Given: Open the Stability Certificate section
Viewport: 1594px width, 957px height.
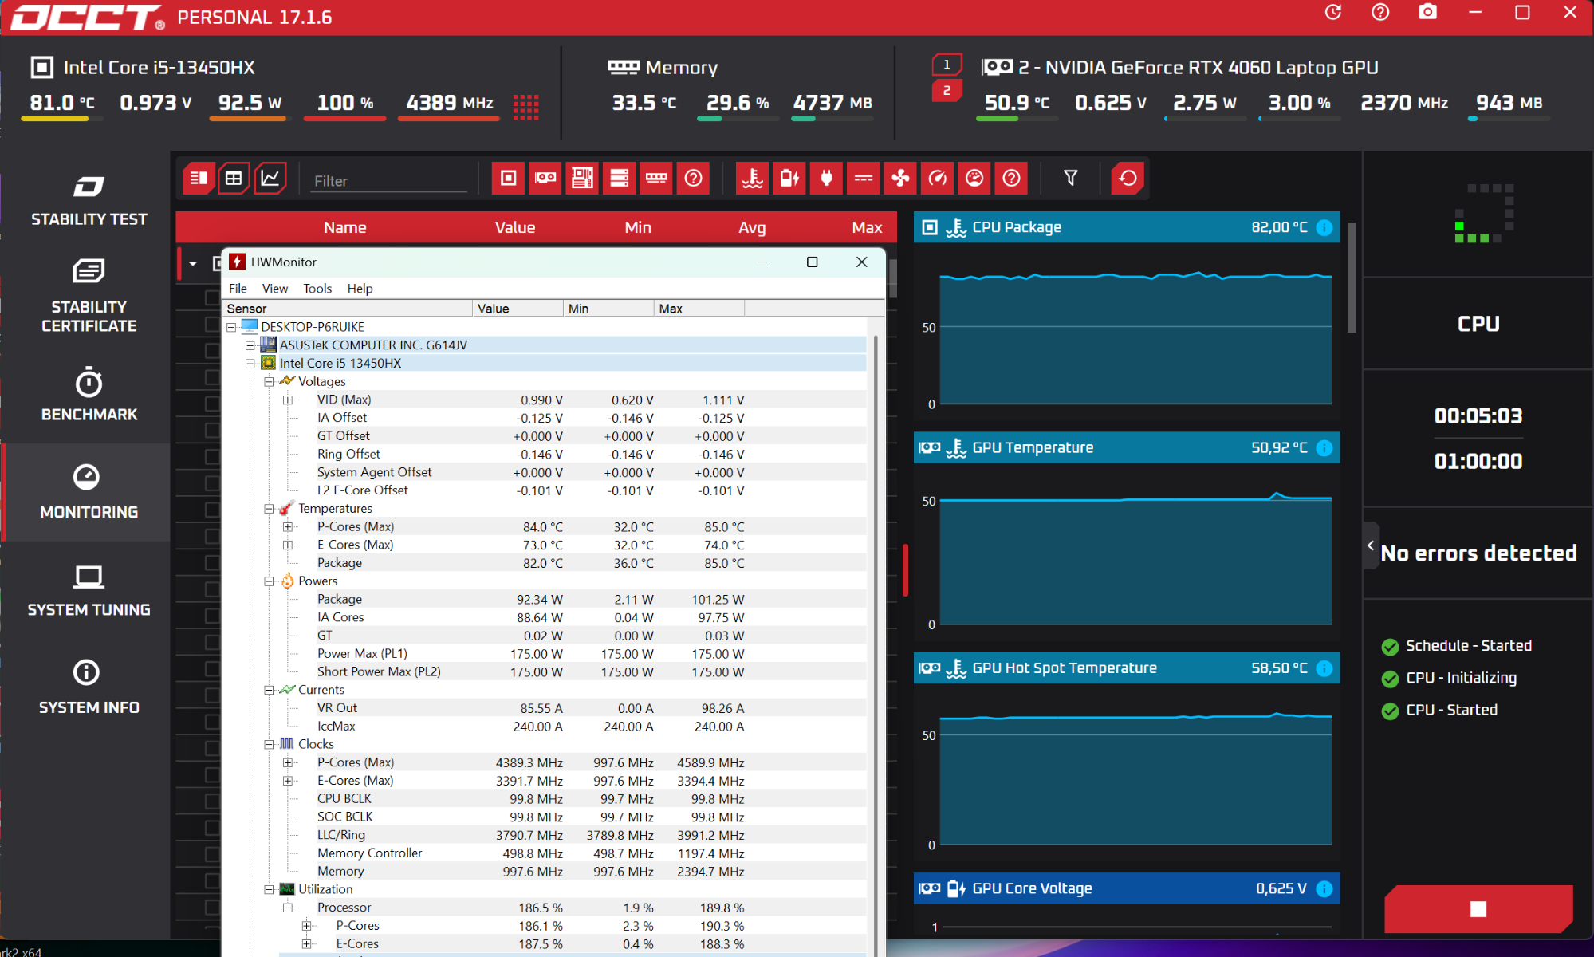Looking at the screenshot, I should click(89, 296).
